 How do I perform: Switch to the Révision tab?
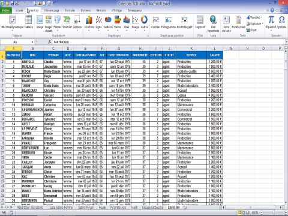pyautogui.click(x=101, y=10)
